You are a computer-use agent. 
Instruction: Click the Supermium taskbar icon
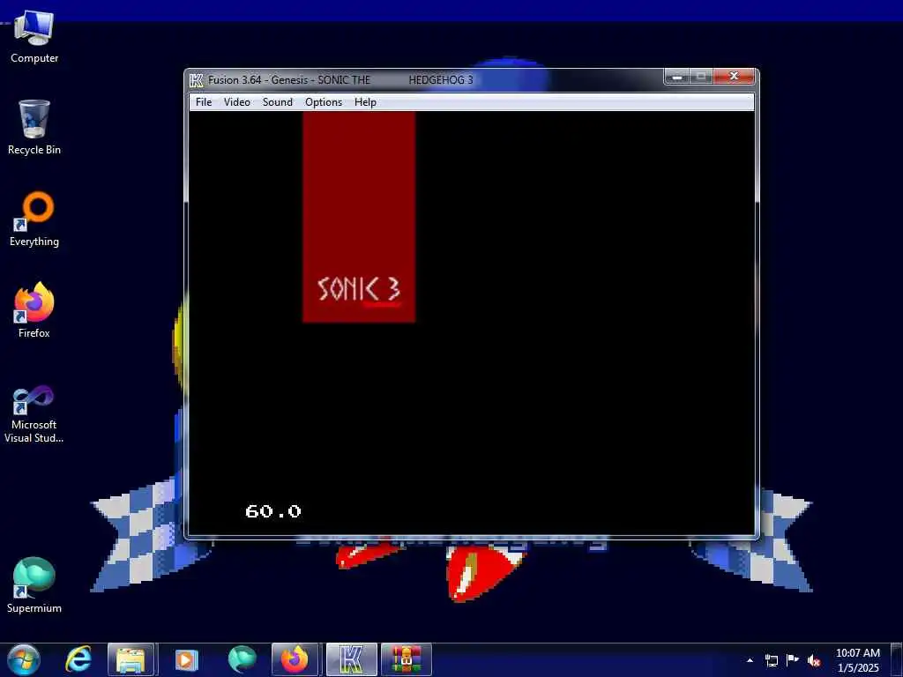(x=242, y=659)
